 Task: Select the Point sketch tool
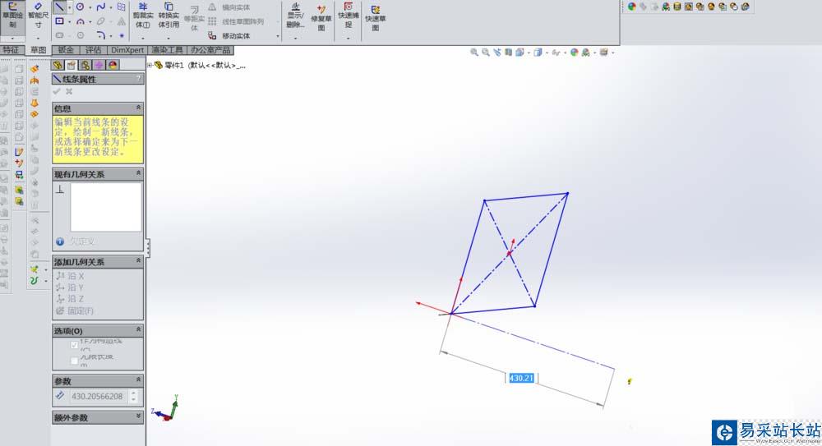122,35
